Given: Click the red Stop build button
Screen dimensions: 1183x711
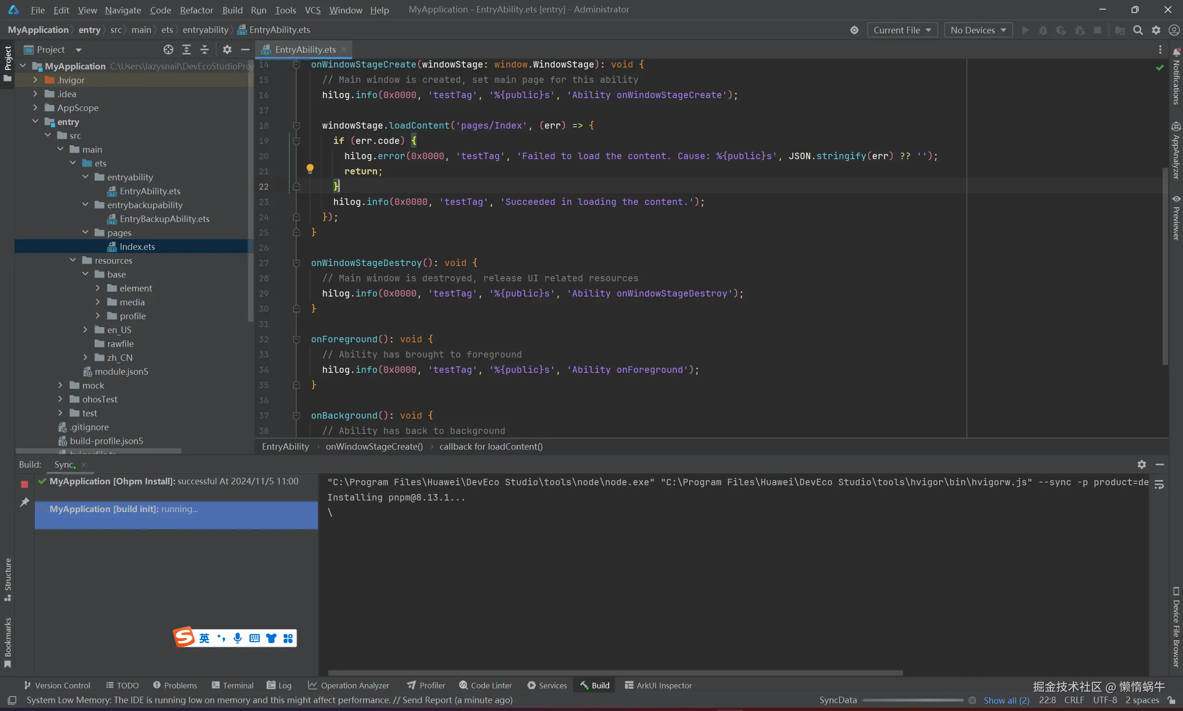Looking at the screenshot, I should (25, 484).
